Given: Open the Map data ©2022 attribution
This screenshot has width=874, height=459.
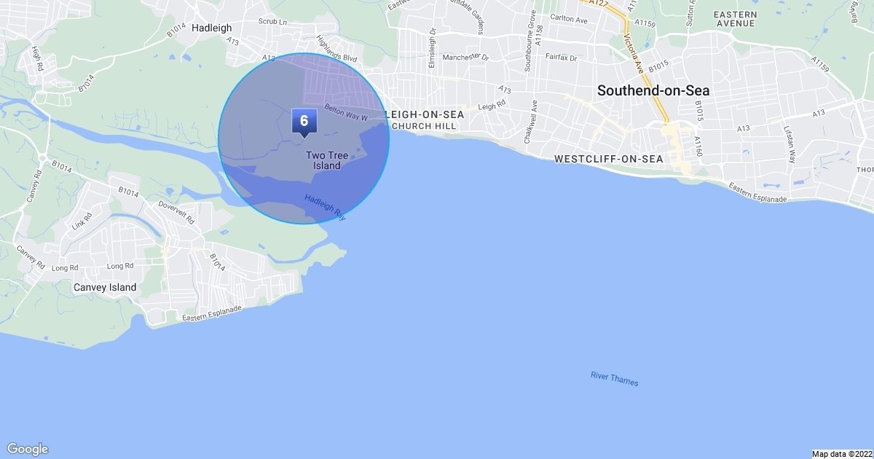Looking at the screenshot, I should 842,454.
